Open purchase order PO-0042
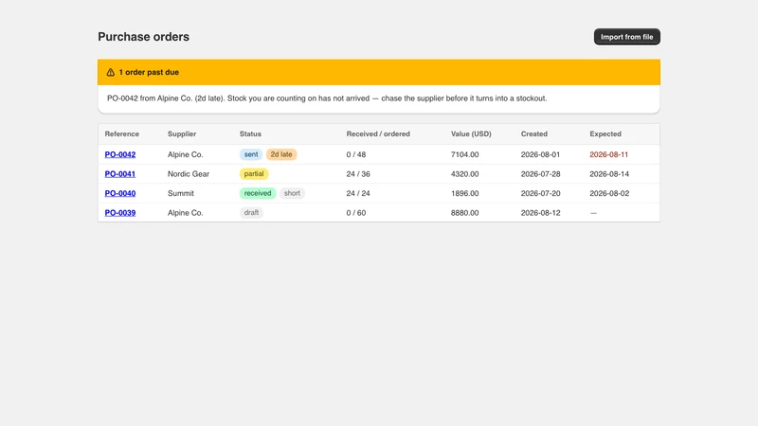The width and height of the screenshot is (758, 426). (x=120, y=154)
